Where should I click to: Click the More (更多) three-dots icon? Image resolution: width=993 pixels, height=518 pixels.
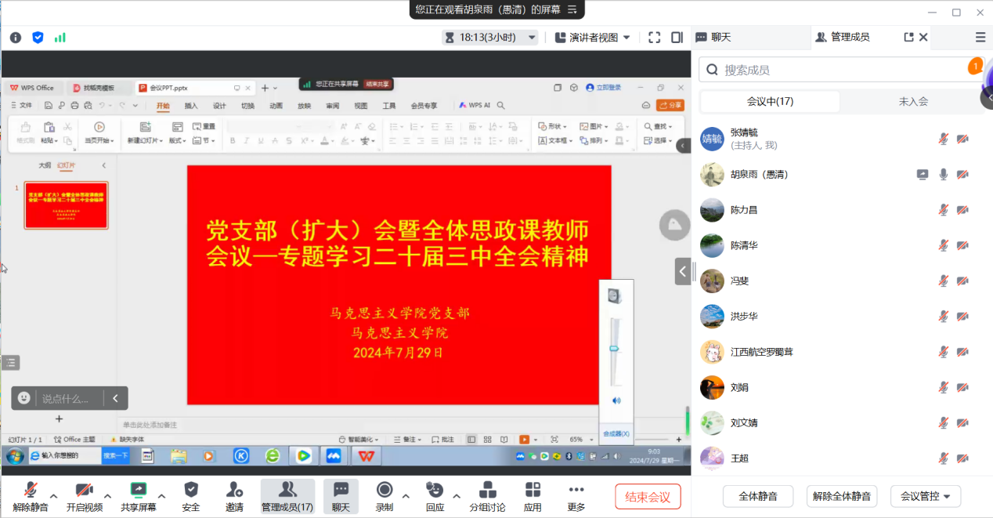tap(576, 490)
